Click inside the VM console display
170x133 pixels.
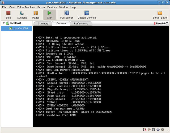[x=101, y=77]
